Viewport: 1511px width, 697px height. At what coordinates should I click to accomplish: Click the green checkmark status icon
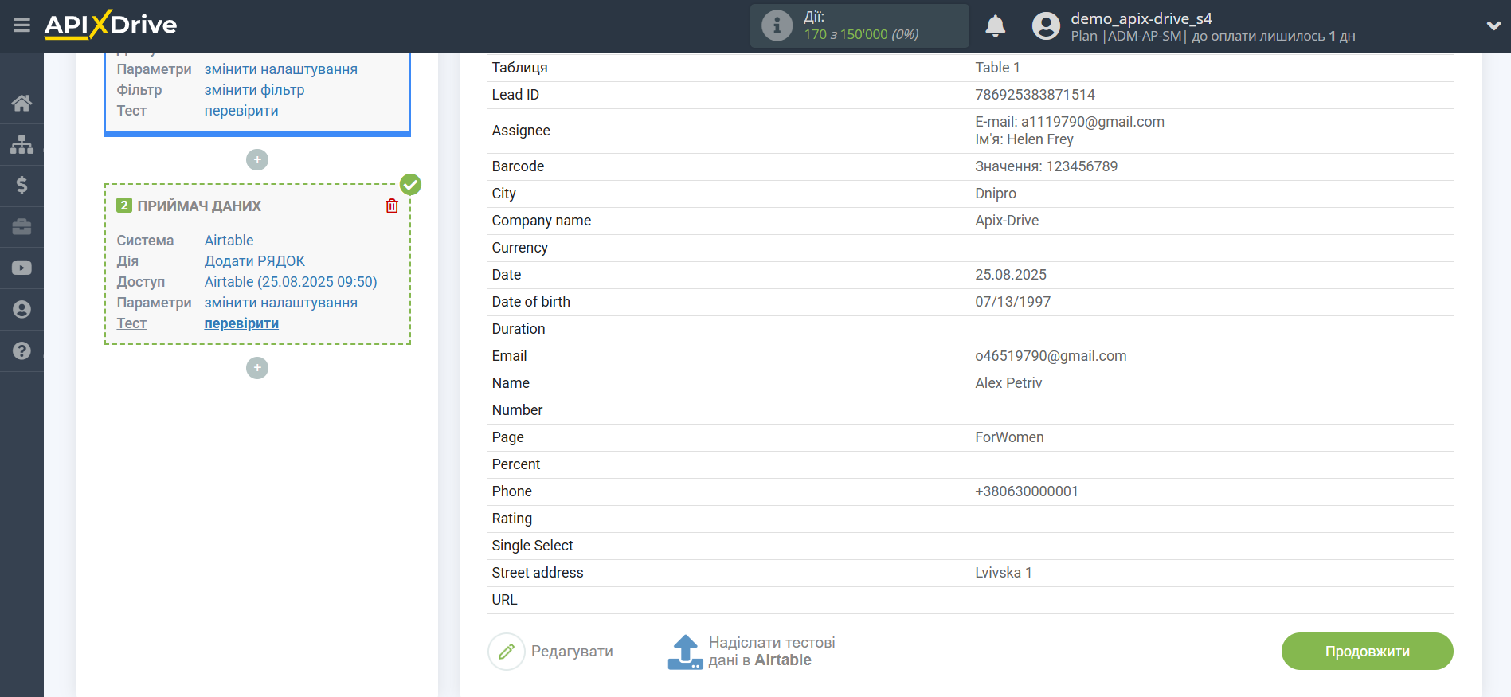pyautogui.click(x=410, y=185)
